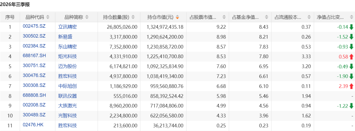Click green down arrow in 300476.SZ row
The height and width of the screenshot is (131, 355).
351,76
